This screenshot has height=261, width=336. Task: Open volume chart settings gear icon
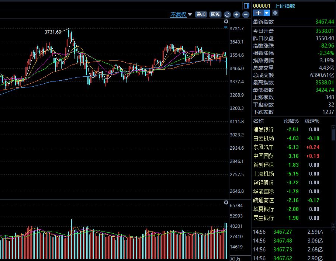[x=226, y=202]
